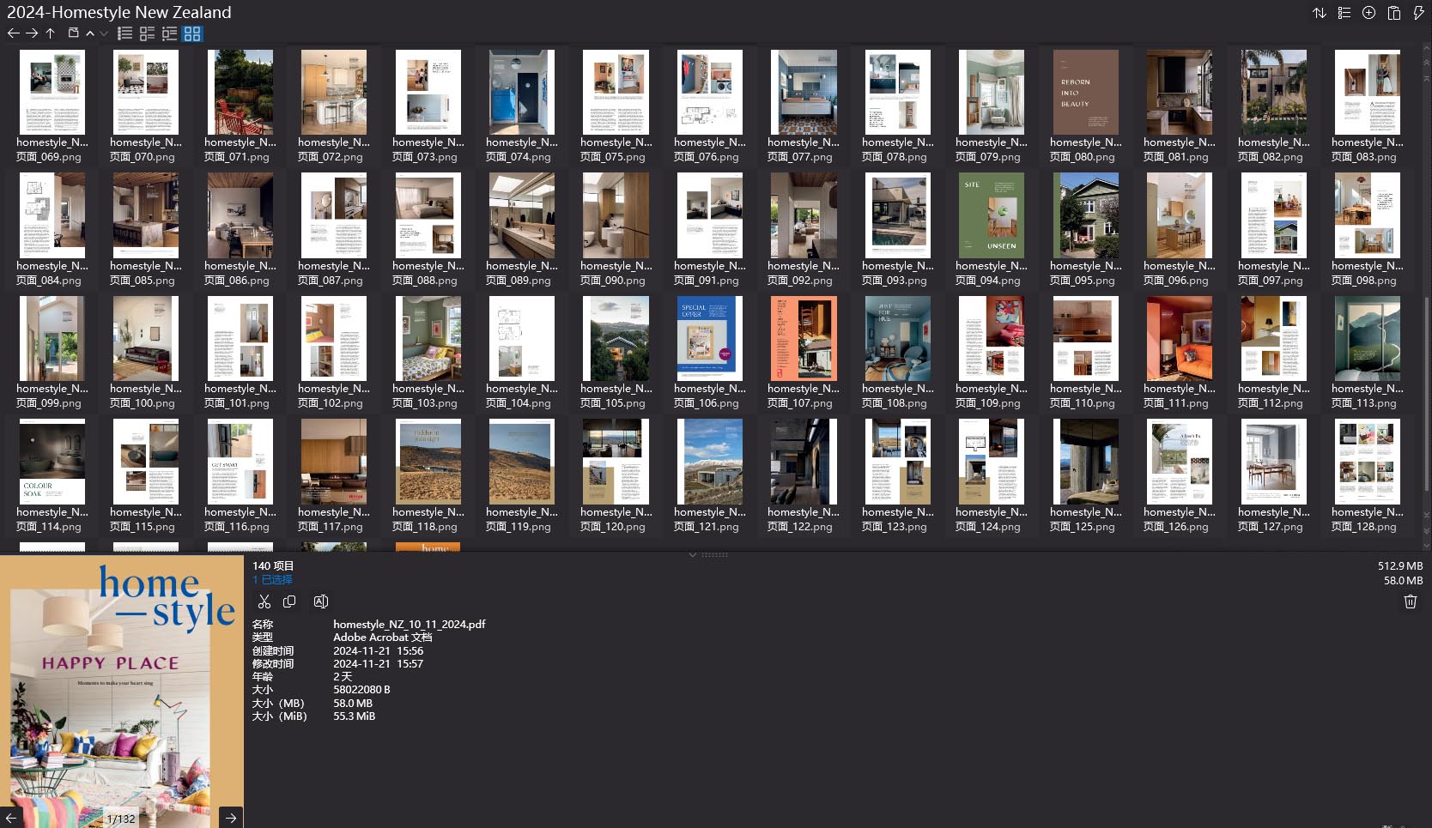Screen dimensions: 1432x828
Task: Click the 'Adobe Acrobat 文档' type value
Action: 383,638
